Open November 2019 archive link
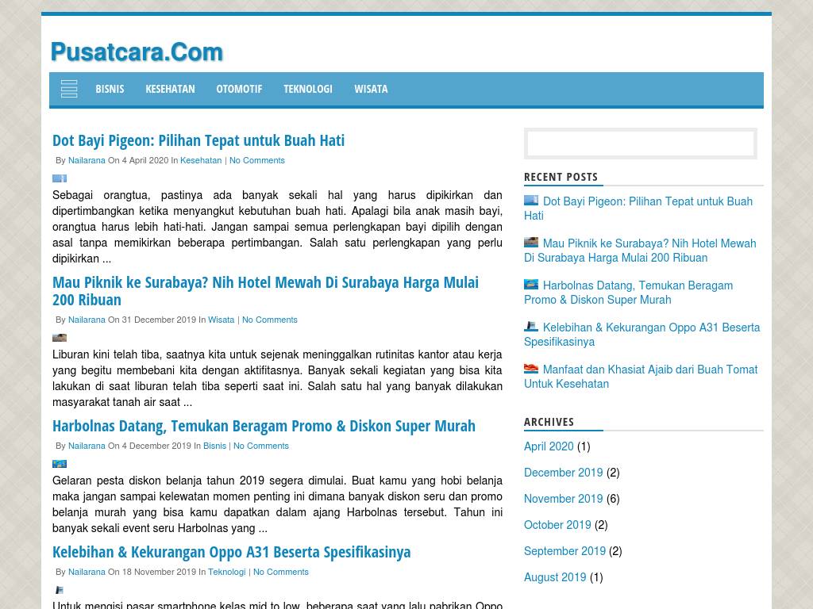Screen dimensions: 813x609 (x=563, y=499)
